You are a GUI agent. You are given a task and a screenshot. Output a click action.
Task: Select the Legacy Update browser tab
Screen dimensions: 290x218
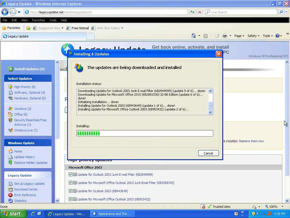pyautogui.click(x=44, y=36)
